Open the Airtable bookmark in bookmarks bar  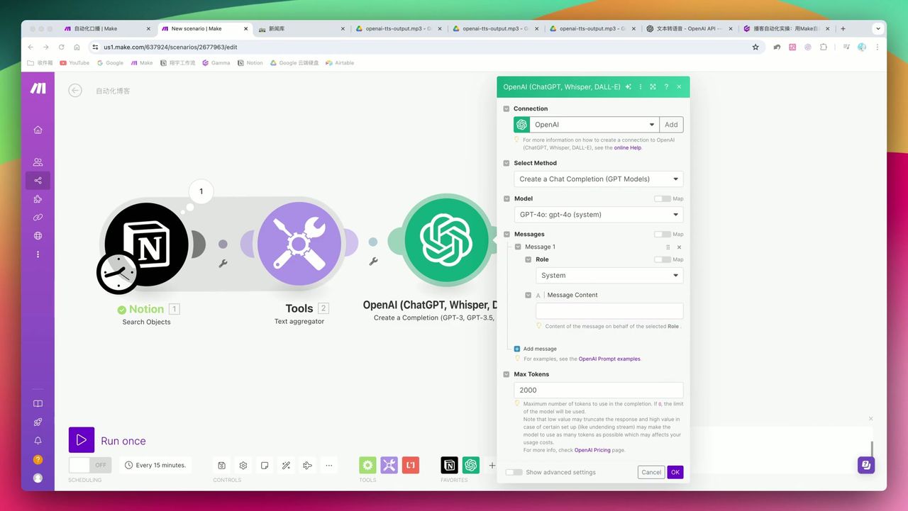point(339,62)
